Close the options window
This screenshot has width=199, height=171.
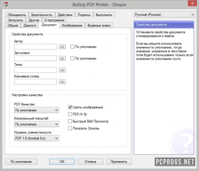(192, 3)
